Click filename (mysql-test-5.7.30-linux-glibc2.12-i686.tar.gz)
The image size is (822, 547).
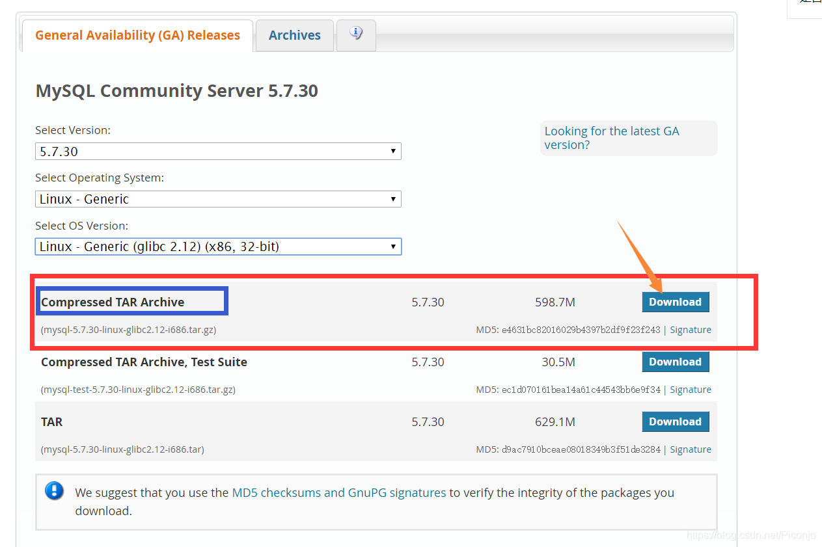coord(138,390)
